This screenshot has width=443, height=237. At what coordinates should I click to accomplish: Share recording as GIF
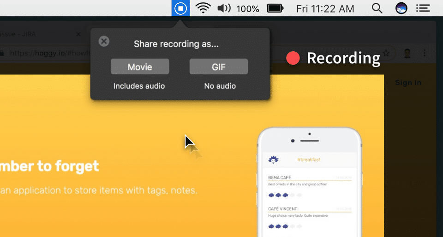219,67
